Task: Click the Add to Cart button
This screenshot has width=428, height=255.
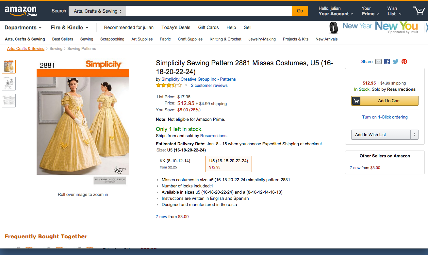Action: click(385, 101)
